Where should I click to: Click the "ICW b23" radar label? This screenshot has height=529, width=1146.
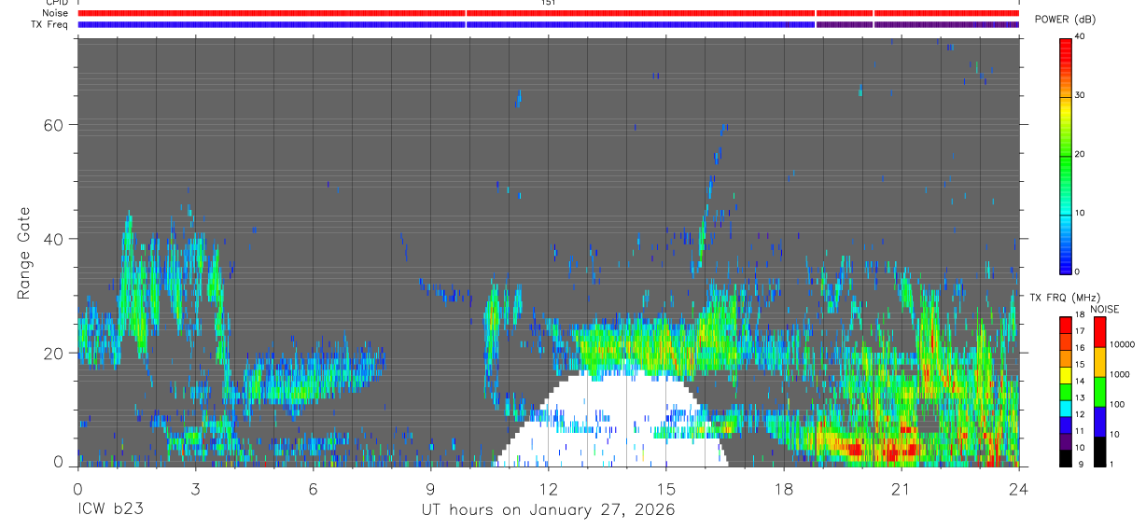point(110,509)
